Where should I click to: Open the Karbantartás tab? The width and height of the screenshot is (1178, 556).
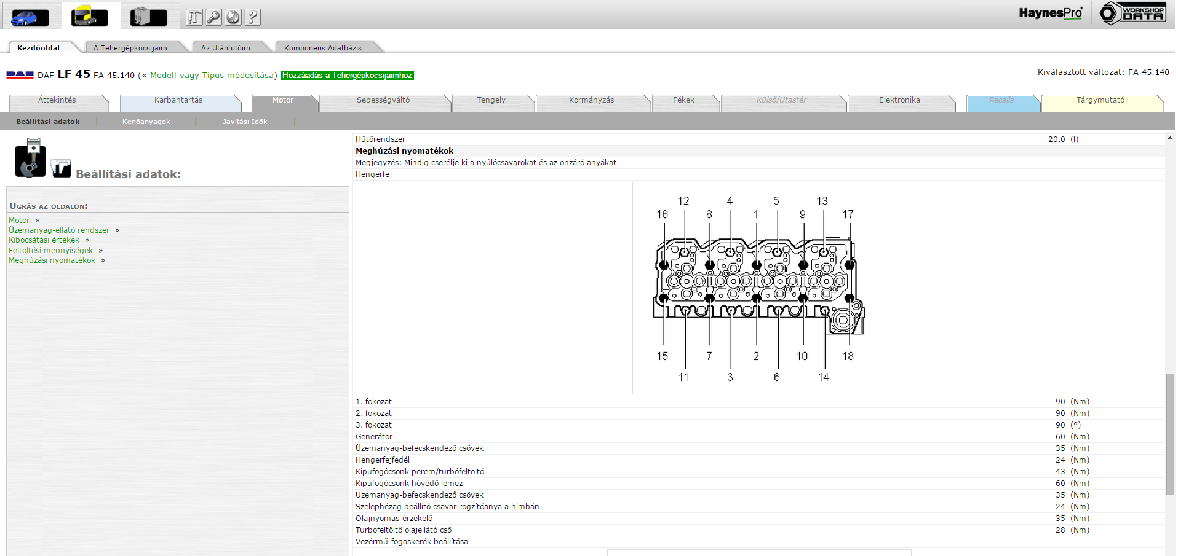(x=178, y=100)
